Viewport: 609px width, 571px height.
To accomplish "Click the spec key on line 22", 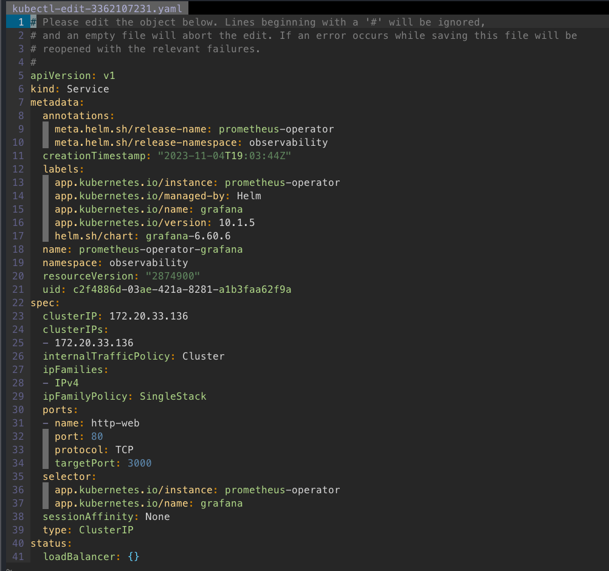I will point(43,303).
